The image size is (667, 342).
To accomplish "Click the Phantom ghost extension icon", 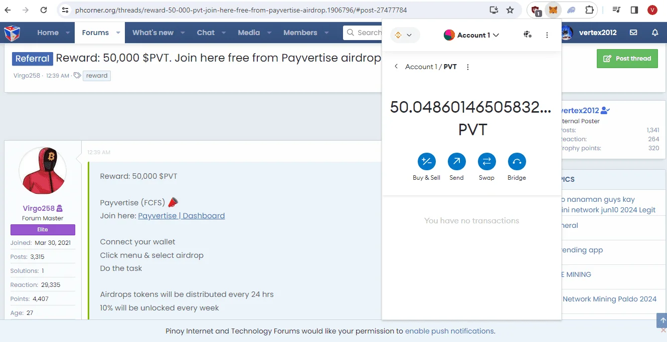I will (x=571, y=10).
